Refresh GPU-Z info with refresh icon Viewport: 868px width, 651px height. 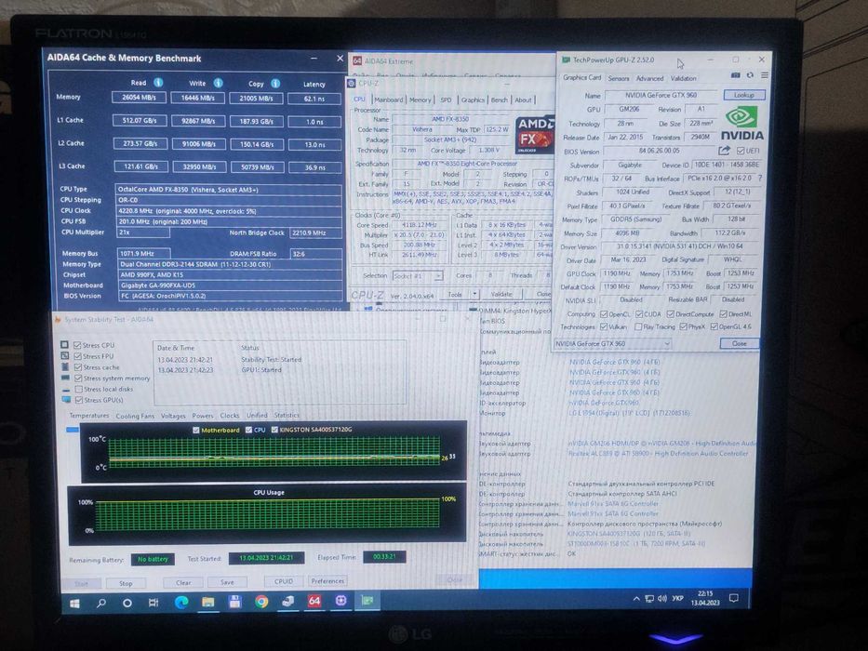coord(750,75)
